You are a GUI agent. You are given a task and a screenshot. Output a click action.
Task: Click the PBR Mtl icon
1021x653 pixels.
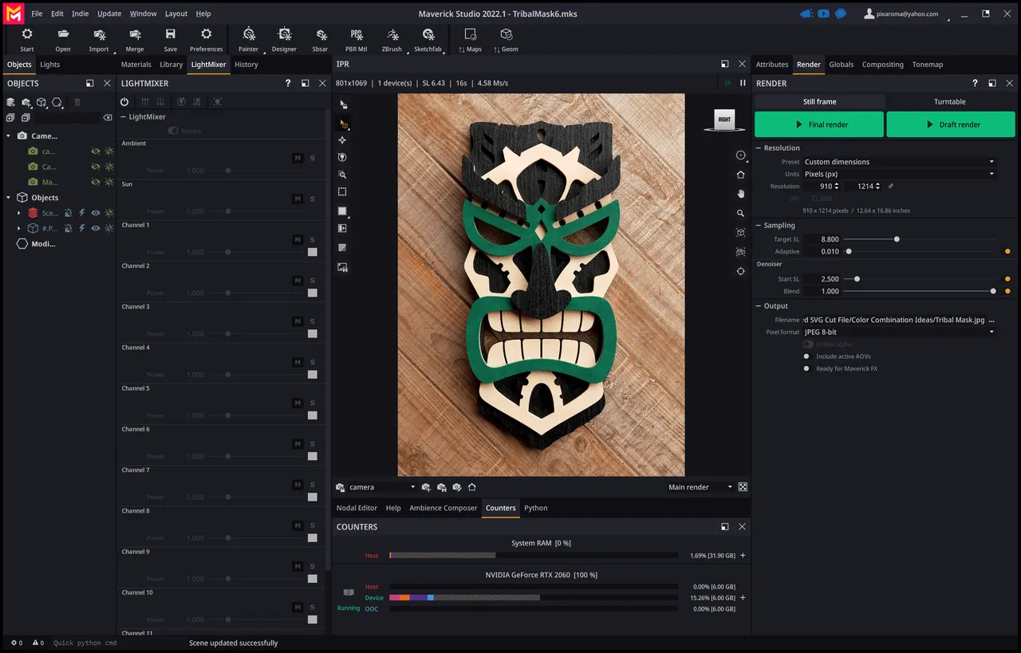[x=357, y=39]
